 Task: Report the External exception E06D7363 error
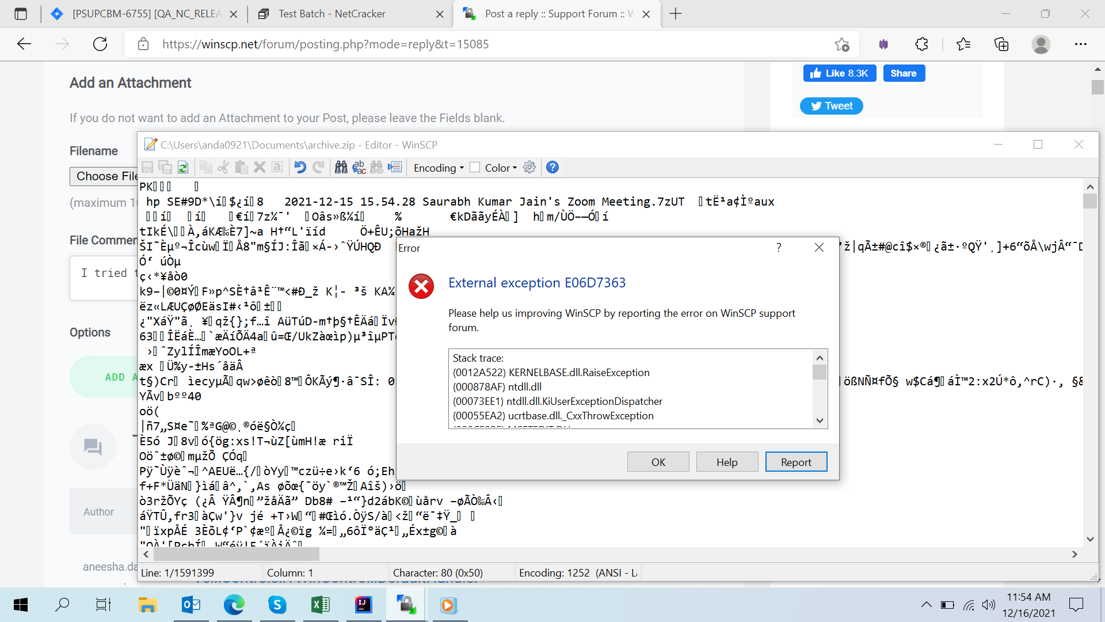pyautogui.click(x=796, y=461)
